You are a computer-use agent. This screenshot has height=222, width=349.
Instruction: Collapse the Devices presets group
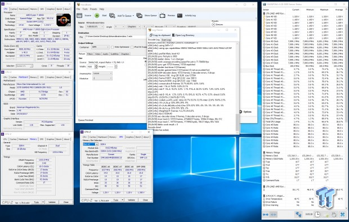click(213, 24)
